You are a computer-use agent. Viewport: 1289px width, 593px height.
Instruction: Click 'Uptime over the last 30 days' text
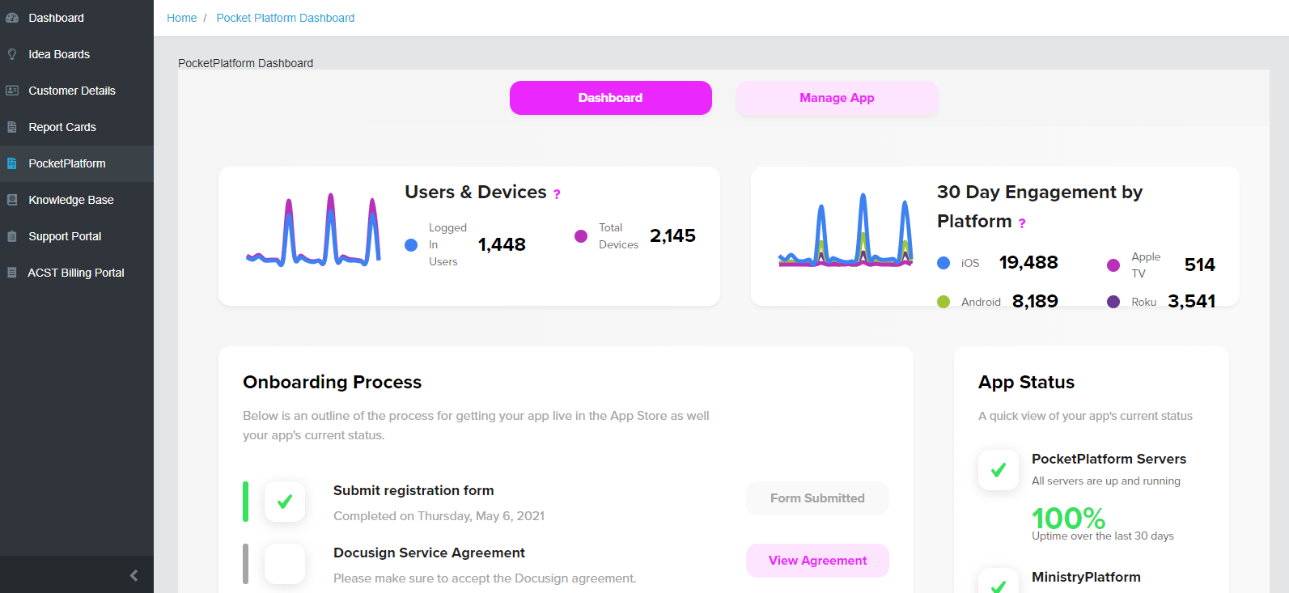pyautogui.click(x=1103, y=536)
